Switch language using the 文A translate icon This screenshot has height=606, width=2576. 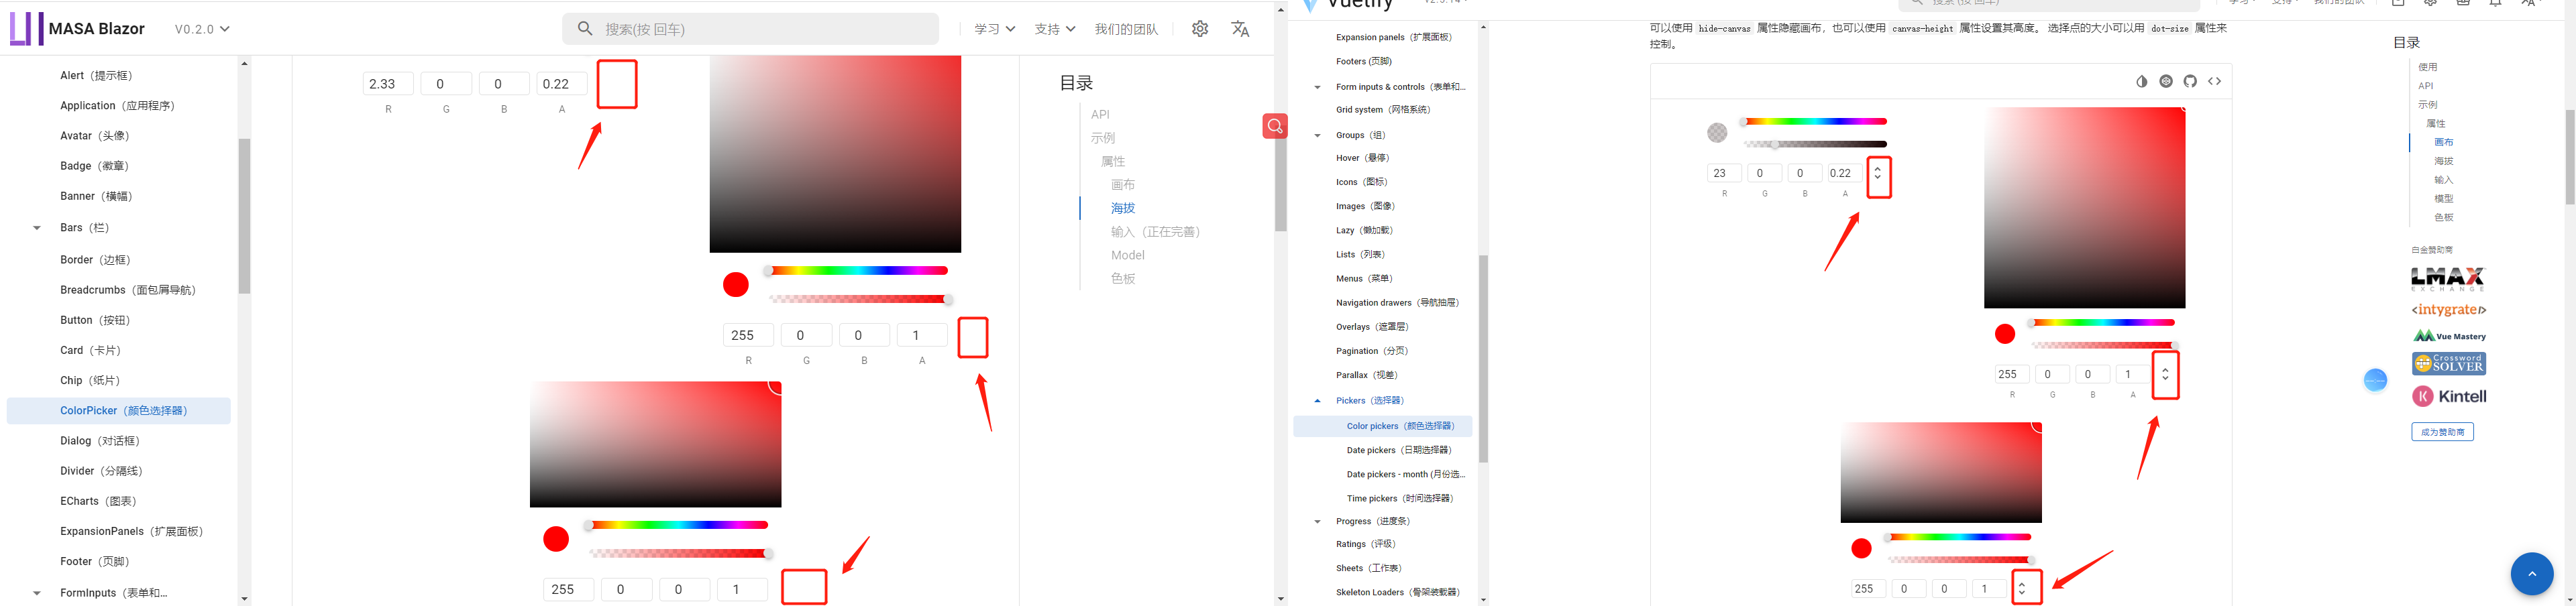[1240, 29]
